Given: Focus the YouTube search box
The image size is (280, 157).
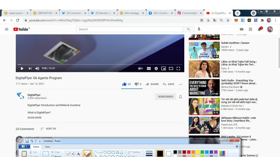Looking at the screenshot, I should click(129, 29).
